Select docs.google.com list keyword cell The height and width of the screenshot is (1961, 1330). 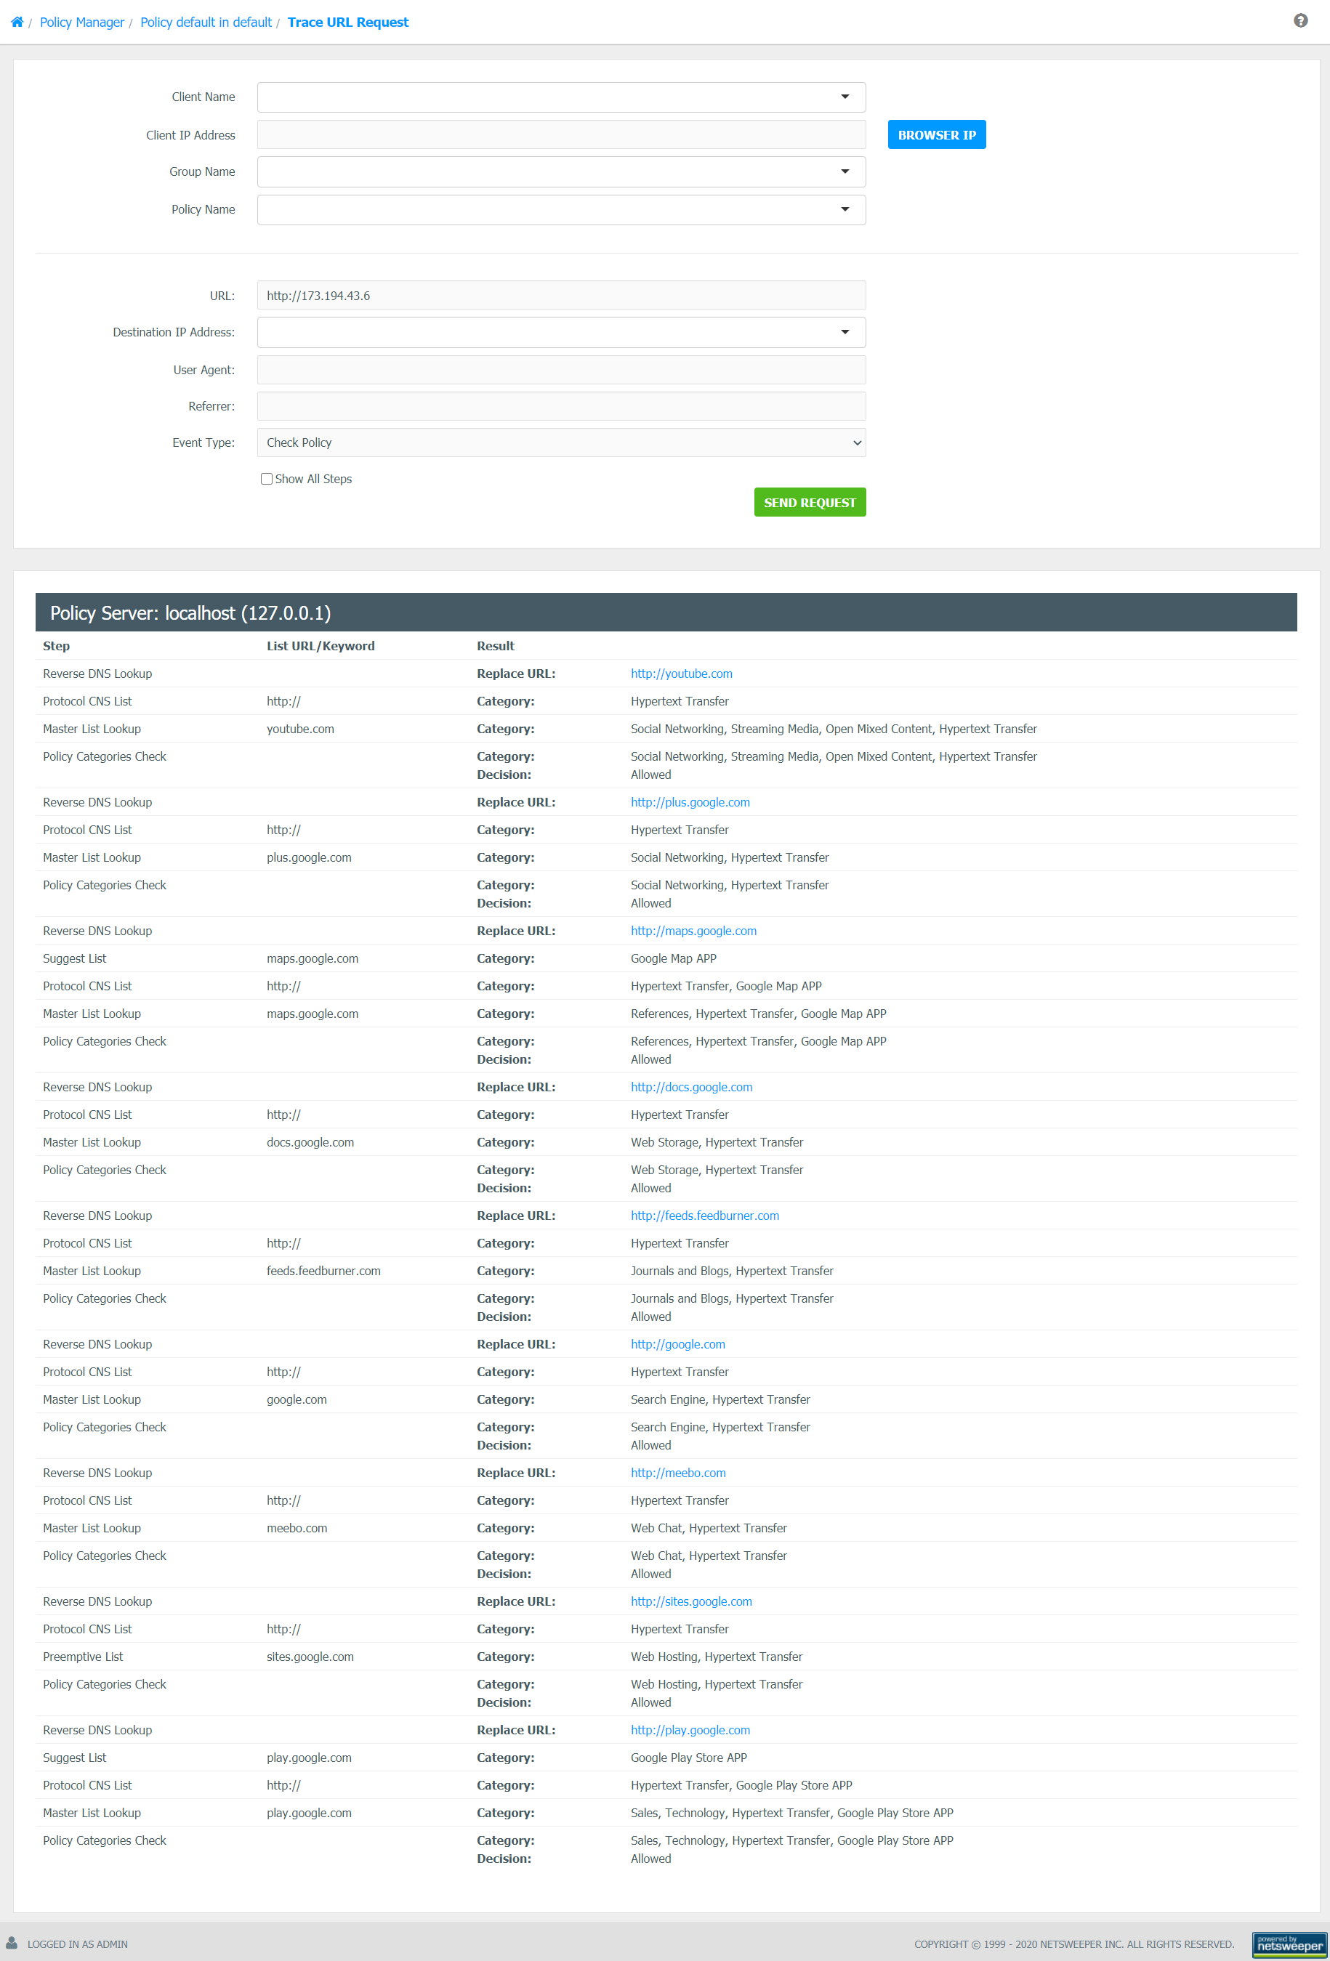coord(310,1141)
